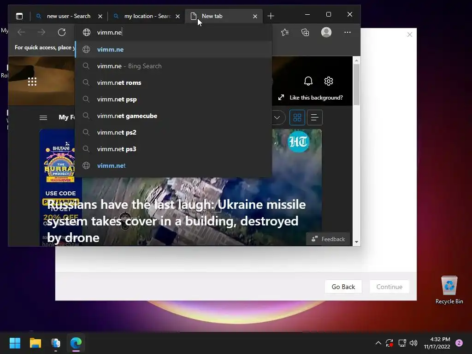Close the 'my location - Search' tab

[x=177, y=16]
